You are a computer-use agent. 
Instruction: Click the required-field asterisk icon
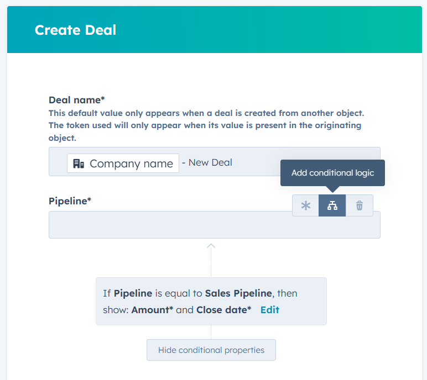coord(305,205)
